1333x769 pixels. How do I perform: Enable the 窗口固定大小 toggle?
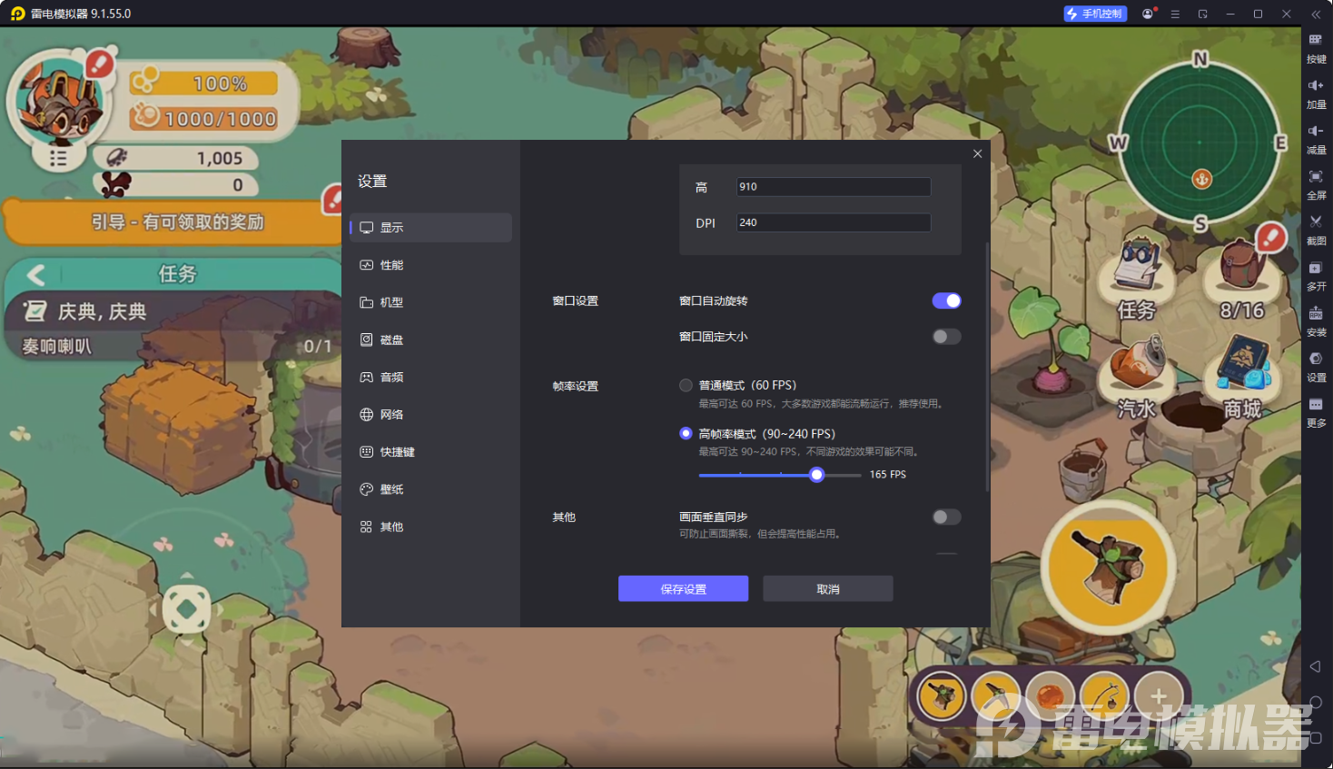pyautogui.click(x=946, y=337)
